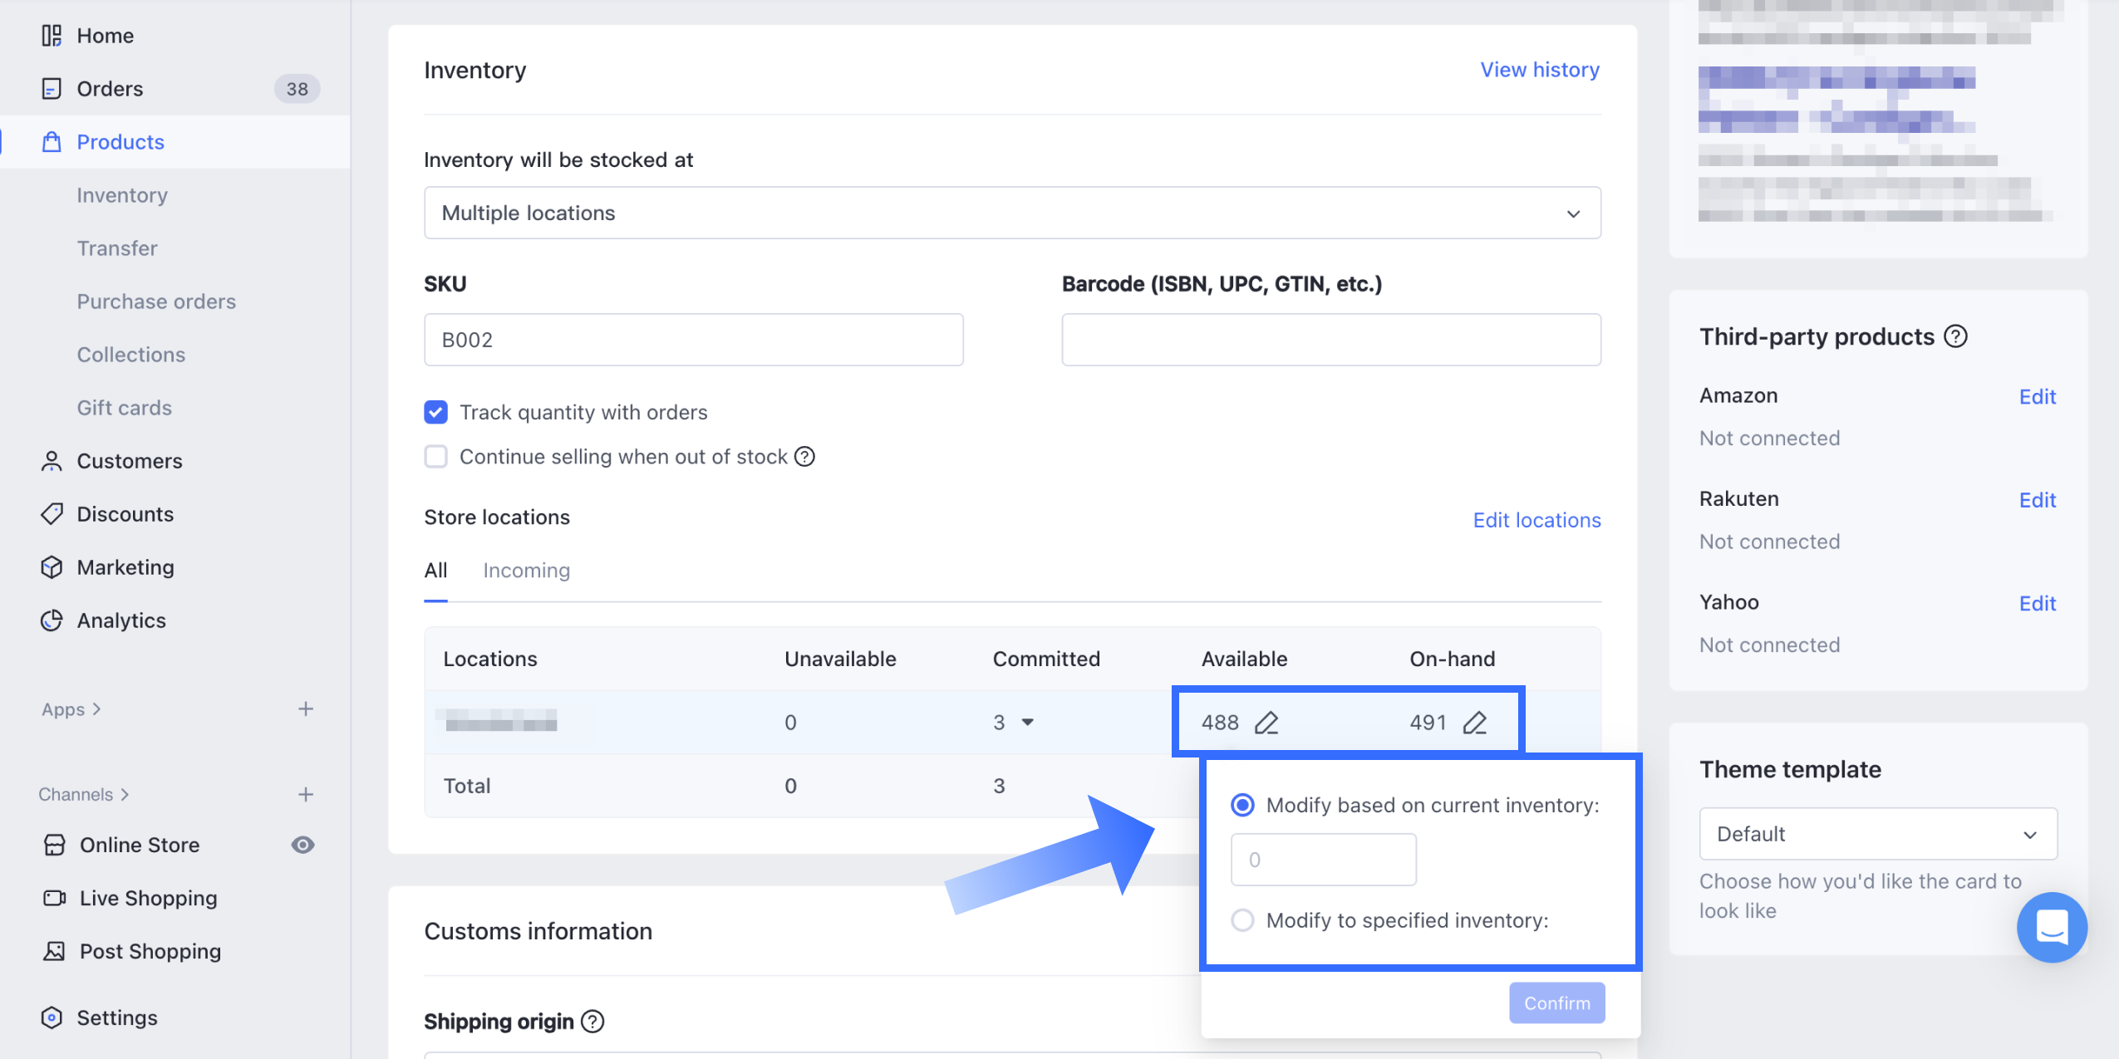This screenshot has height=1059, width=2119.
Task: Expand the Theme template Default dropdown
Action: [x=1877, y=834]
